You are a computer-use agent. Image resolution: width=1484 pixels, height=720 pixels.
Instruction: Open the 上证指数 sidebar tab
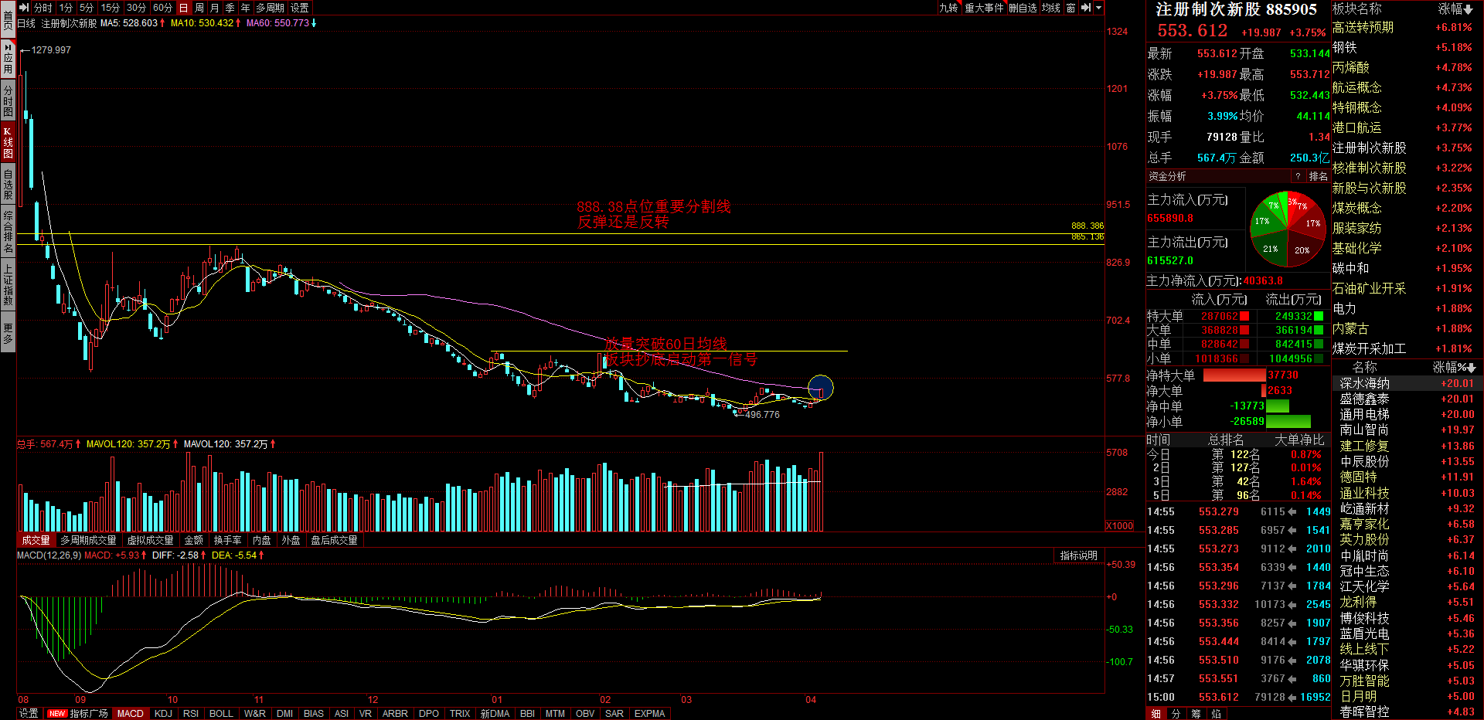[8, 284]
